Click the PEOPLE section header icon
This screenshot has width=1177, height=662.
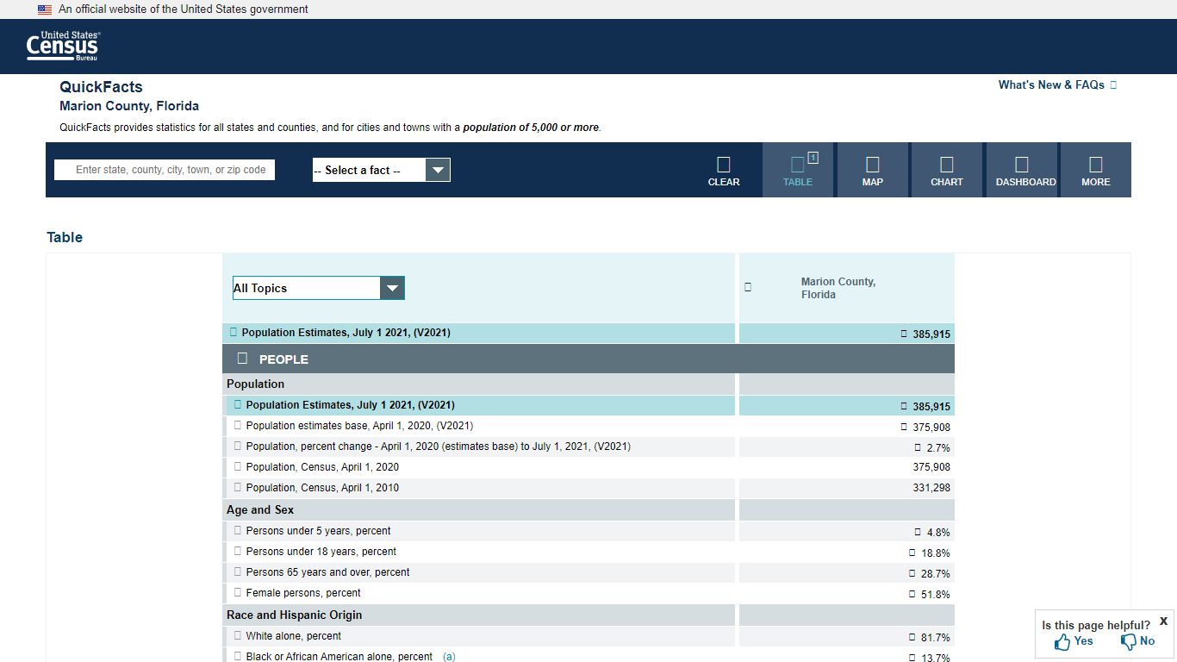pyautogui.click(x=242, y=359)
